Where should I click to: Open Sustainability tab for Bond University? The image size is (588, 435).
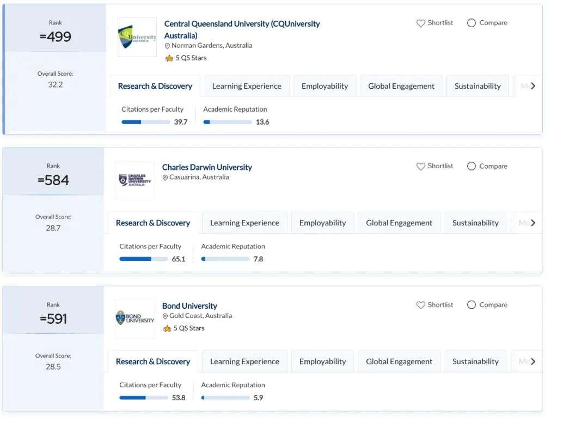click(x=475, y=362)
